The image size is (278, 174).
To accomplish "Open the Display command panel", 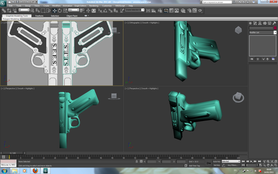I will point(270,23).
